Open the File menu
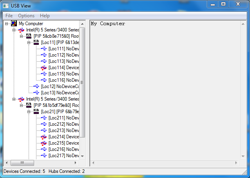 [x=9, y=16]
